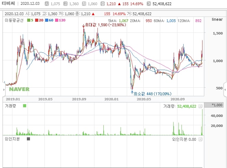The width and height of the screenshot is (227, 168).
Task: Close the 거래량 volume panel
Action: (x=200, y=106)
